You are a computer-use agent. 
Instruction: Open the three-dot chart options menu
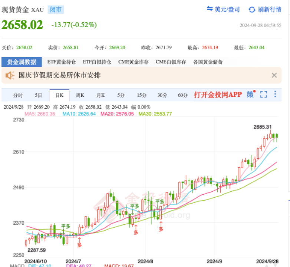pyautogui.click(x=275, y=95)
